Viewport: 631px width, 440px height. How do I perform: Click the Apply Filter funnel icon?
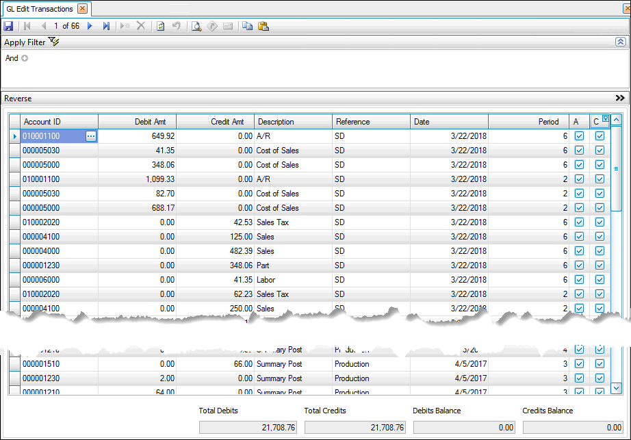coord(54,42)
